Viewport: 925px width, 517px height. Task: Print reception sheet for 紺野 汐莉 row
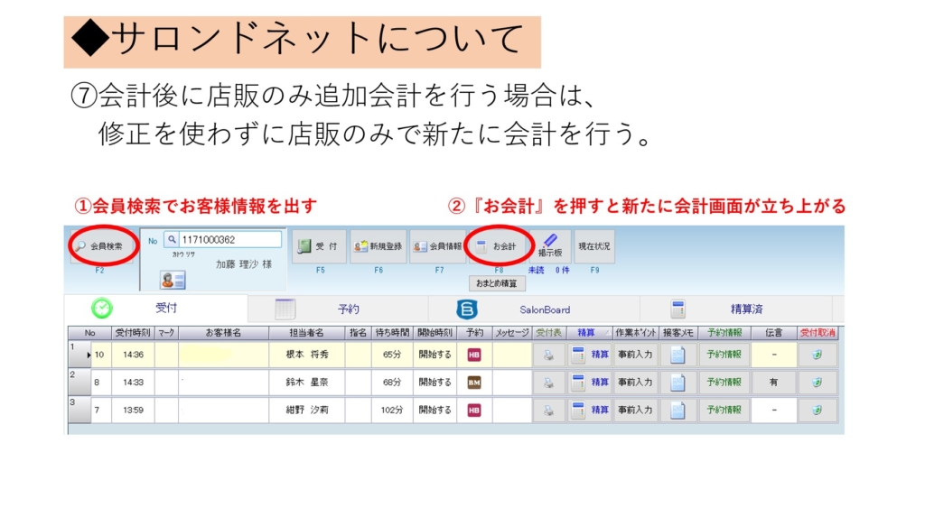click(548, 411)
